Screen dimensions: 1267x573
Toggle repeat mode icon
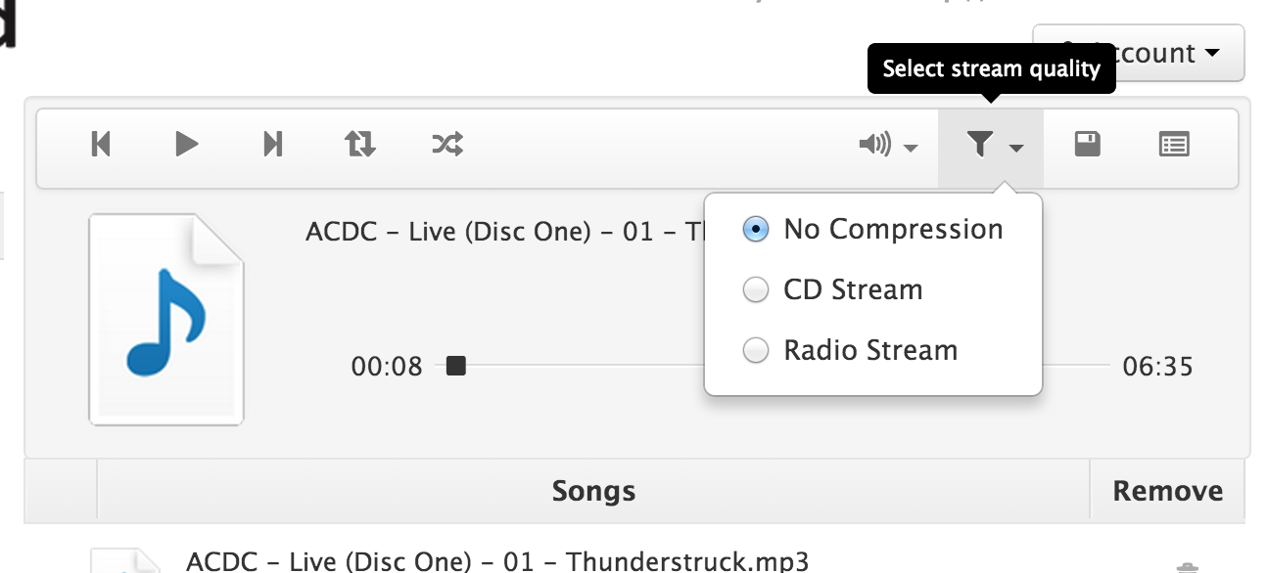[x=360, y=145]
